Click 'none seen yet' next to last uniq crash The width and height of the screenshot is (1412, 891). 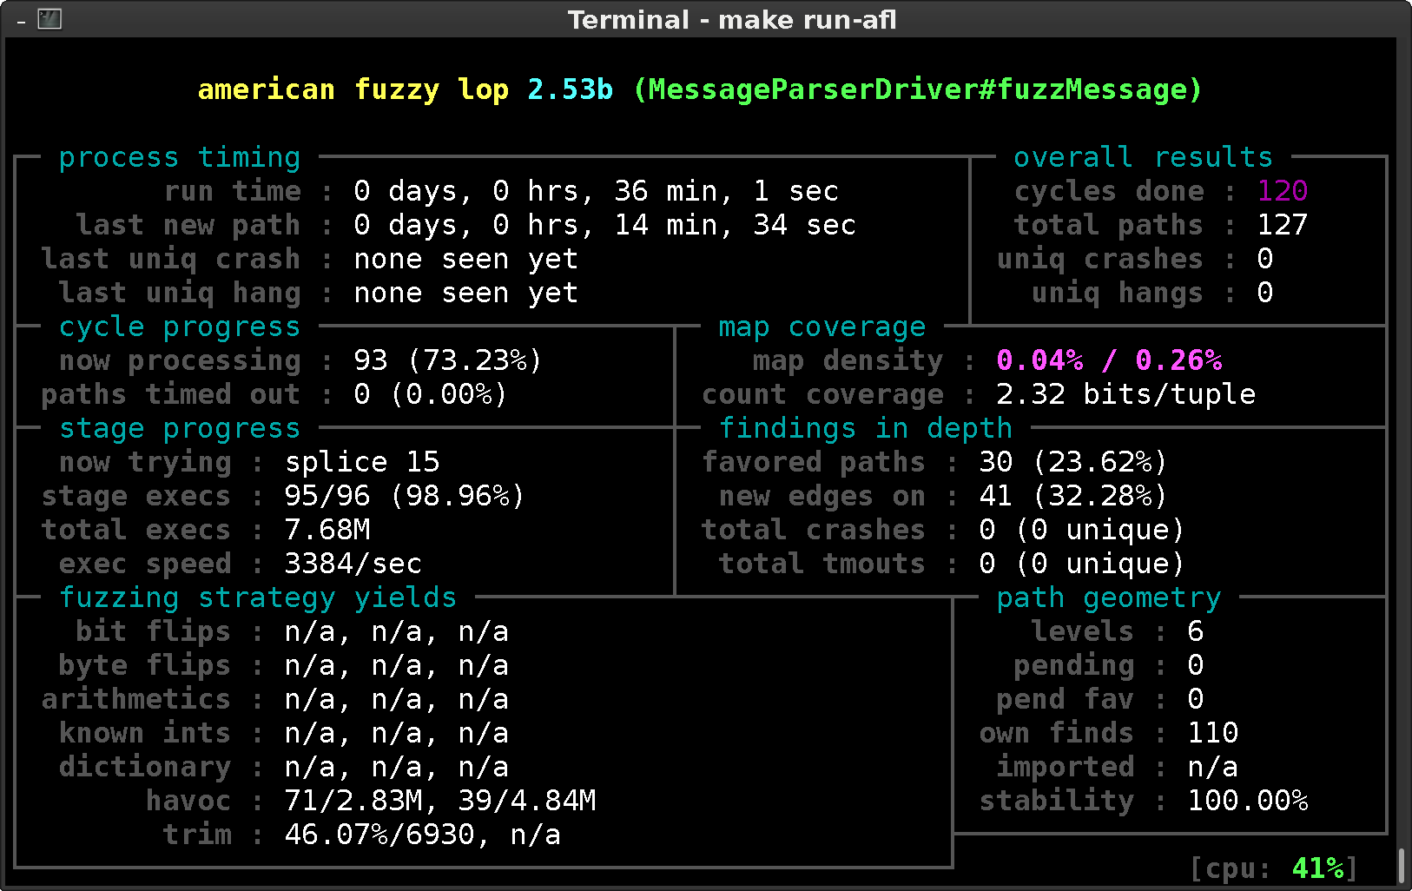(466, 259)
